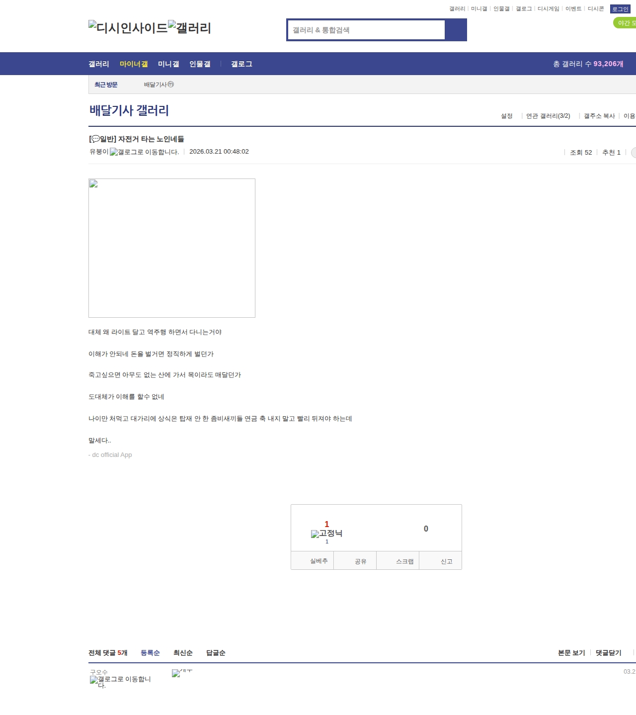Click 갤주소 복사 to copy gallery address

click(599, 116)
